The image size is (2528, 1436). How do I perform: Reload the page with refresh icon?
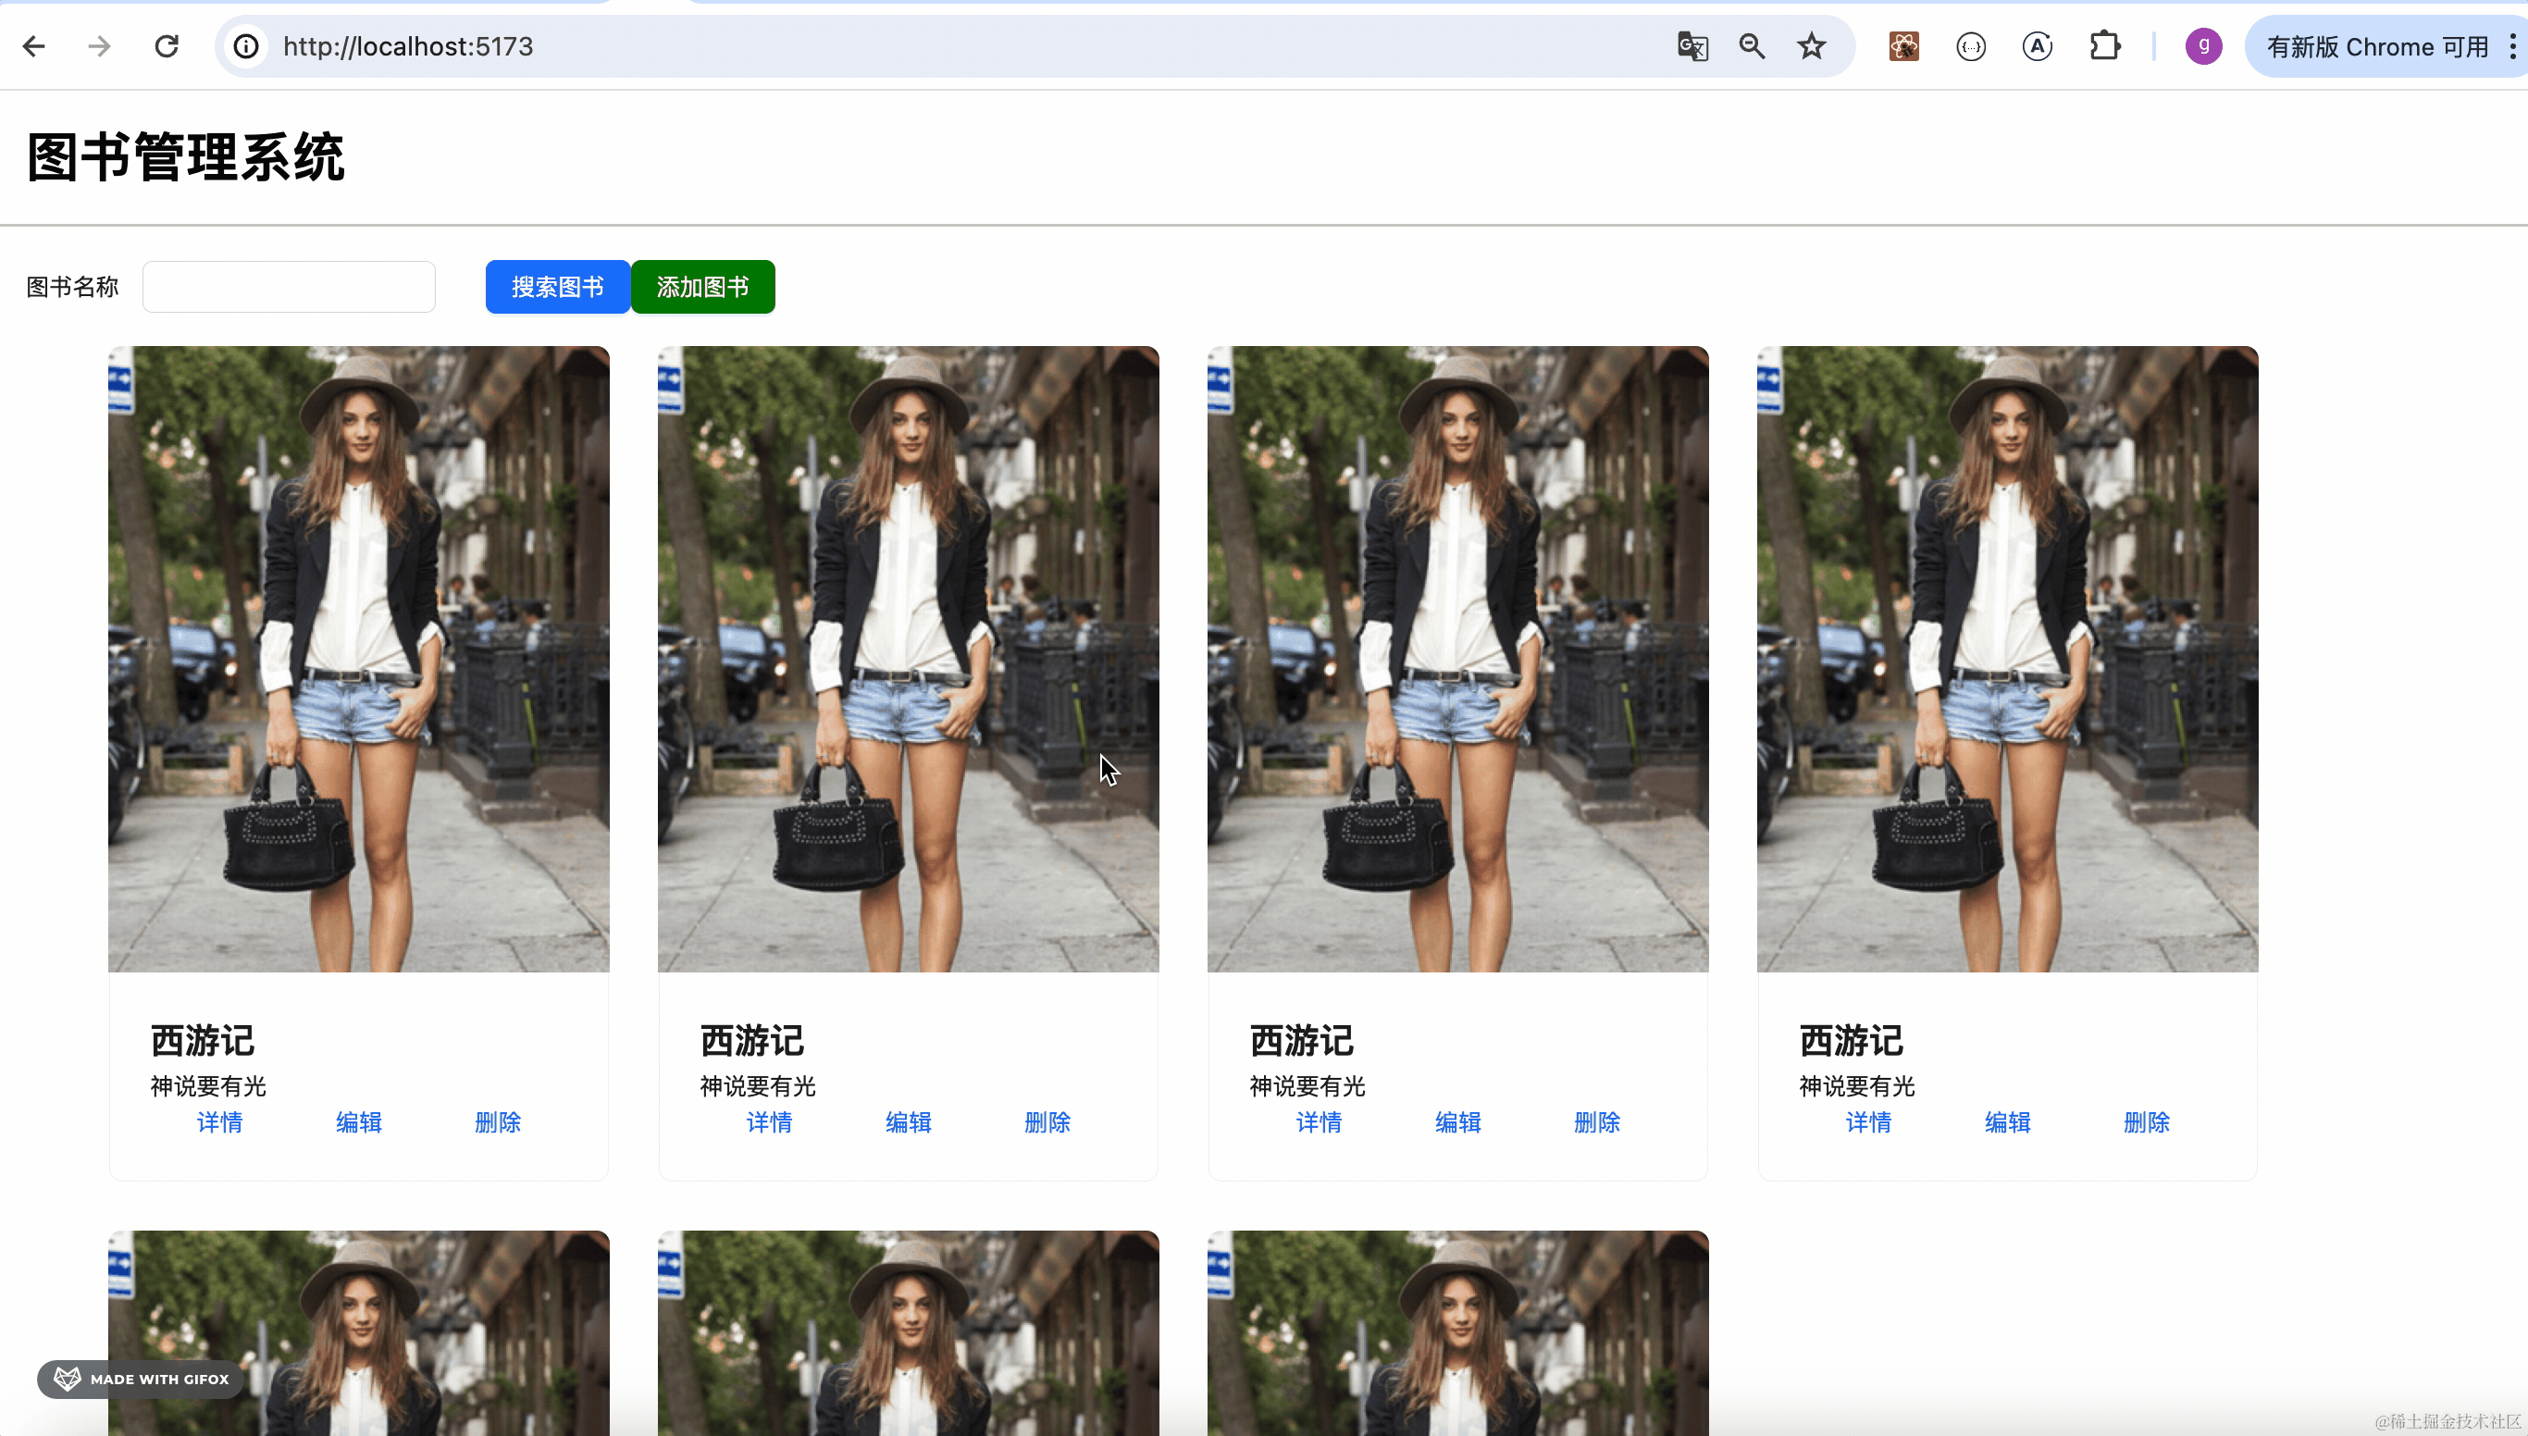167,46
